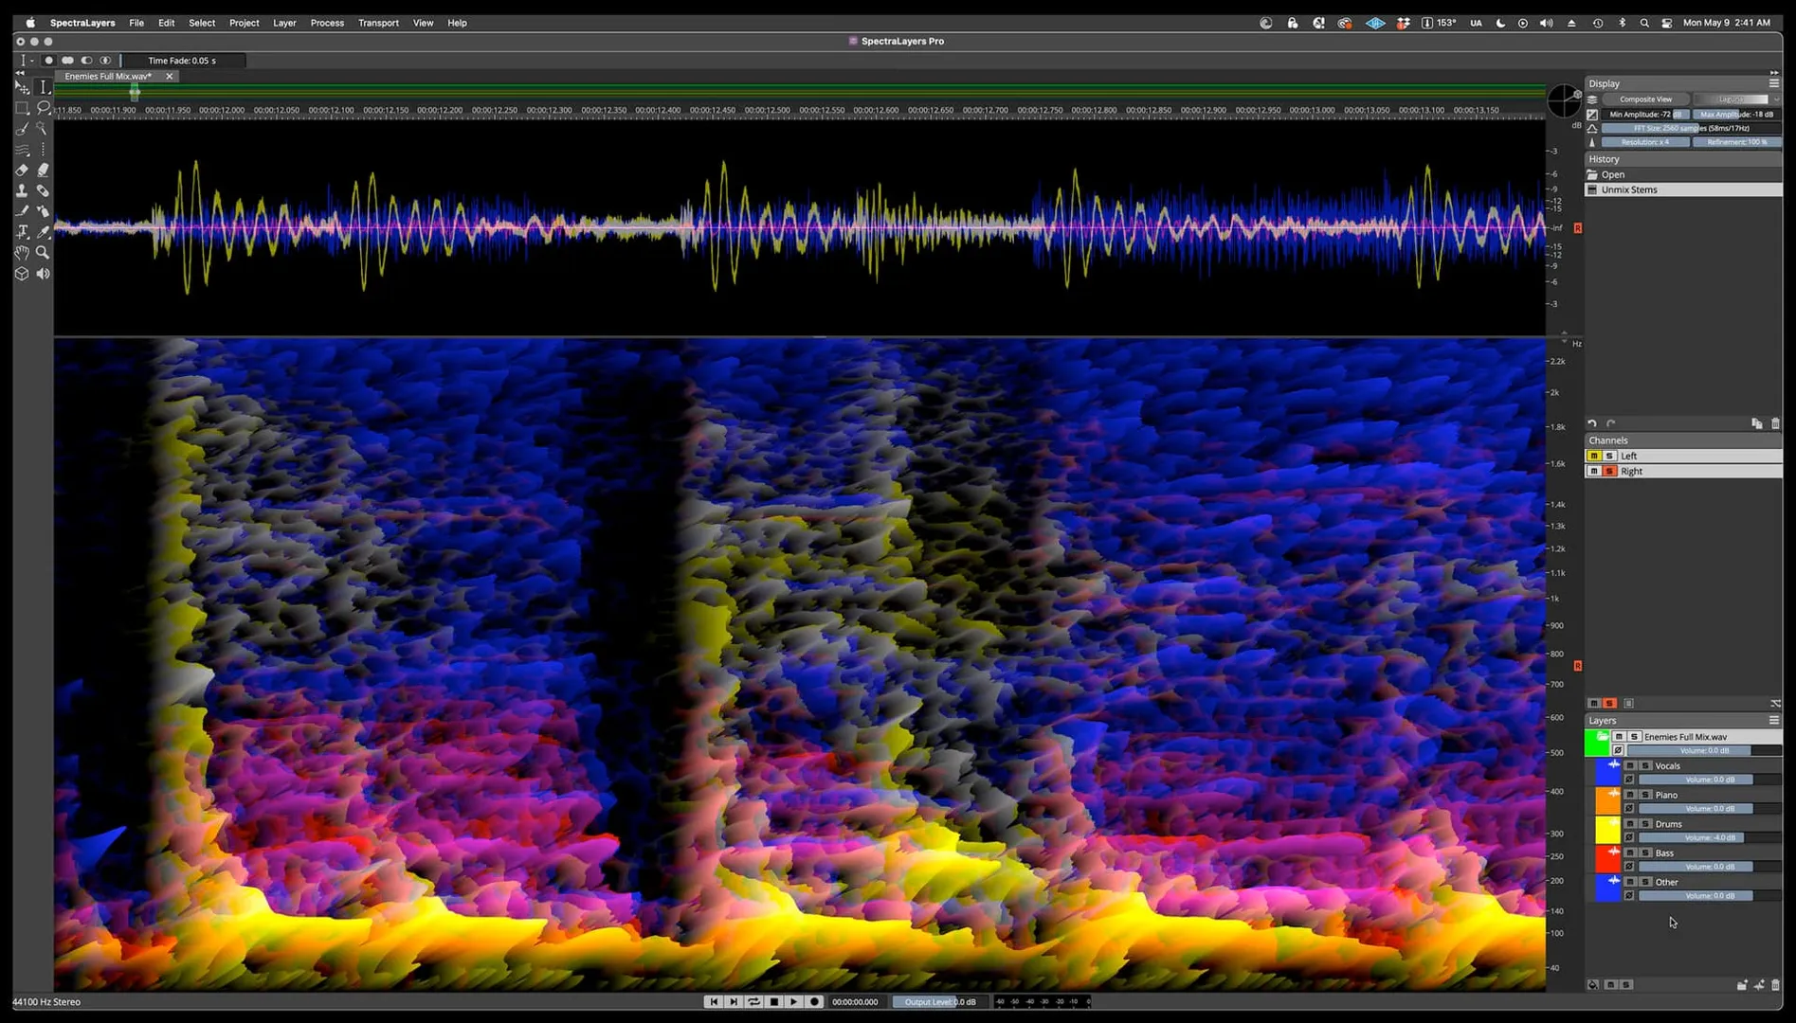
Task: Click the Undo arrow in History panel
Action: (1592, 423)
